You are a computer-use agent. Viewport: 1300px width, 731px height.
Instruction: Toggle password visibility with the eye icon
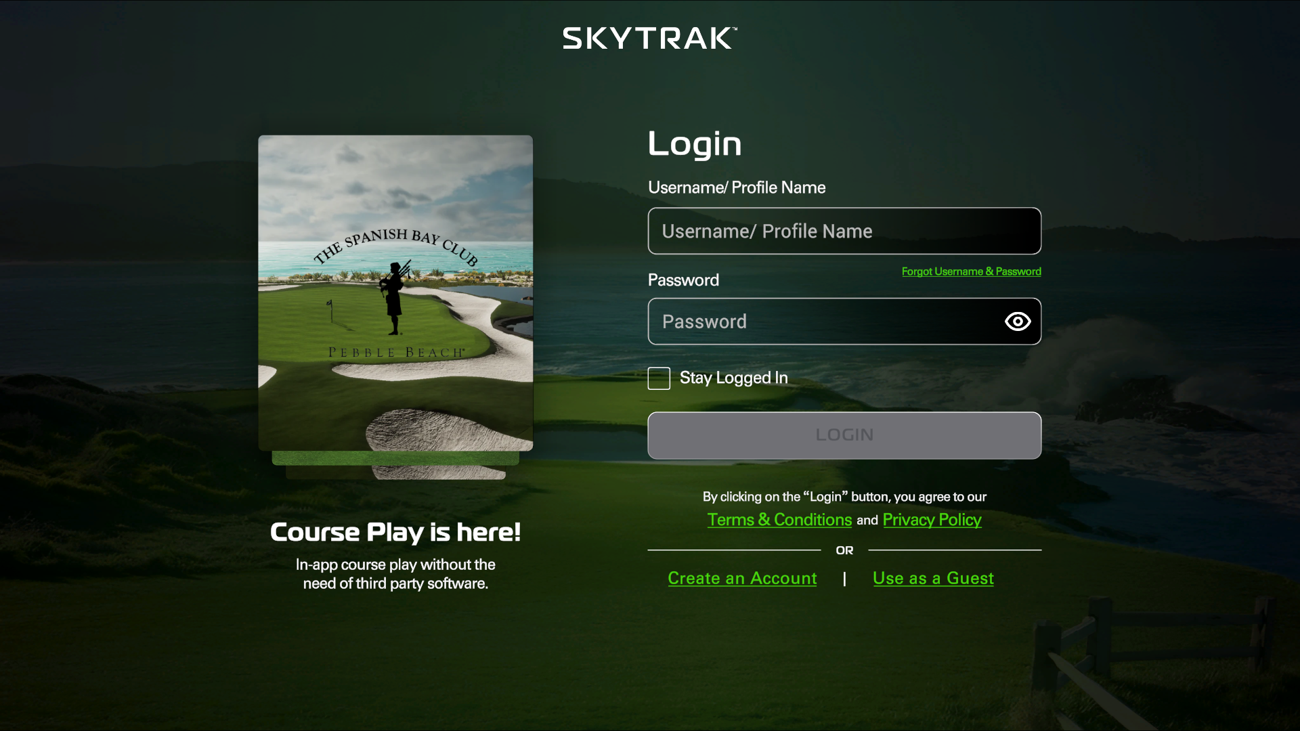(x=1018, y=322)
